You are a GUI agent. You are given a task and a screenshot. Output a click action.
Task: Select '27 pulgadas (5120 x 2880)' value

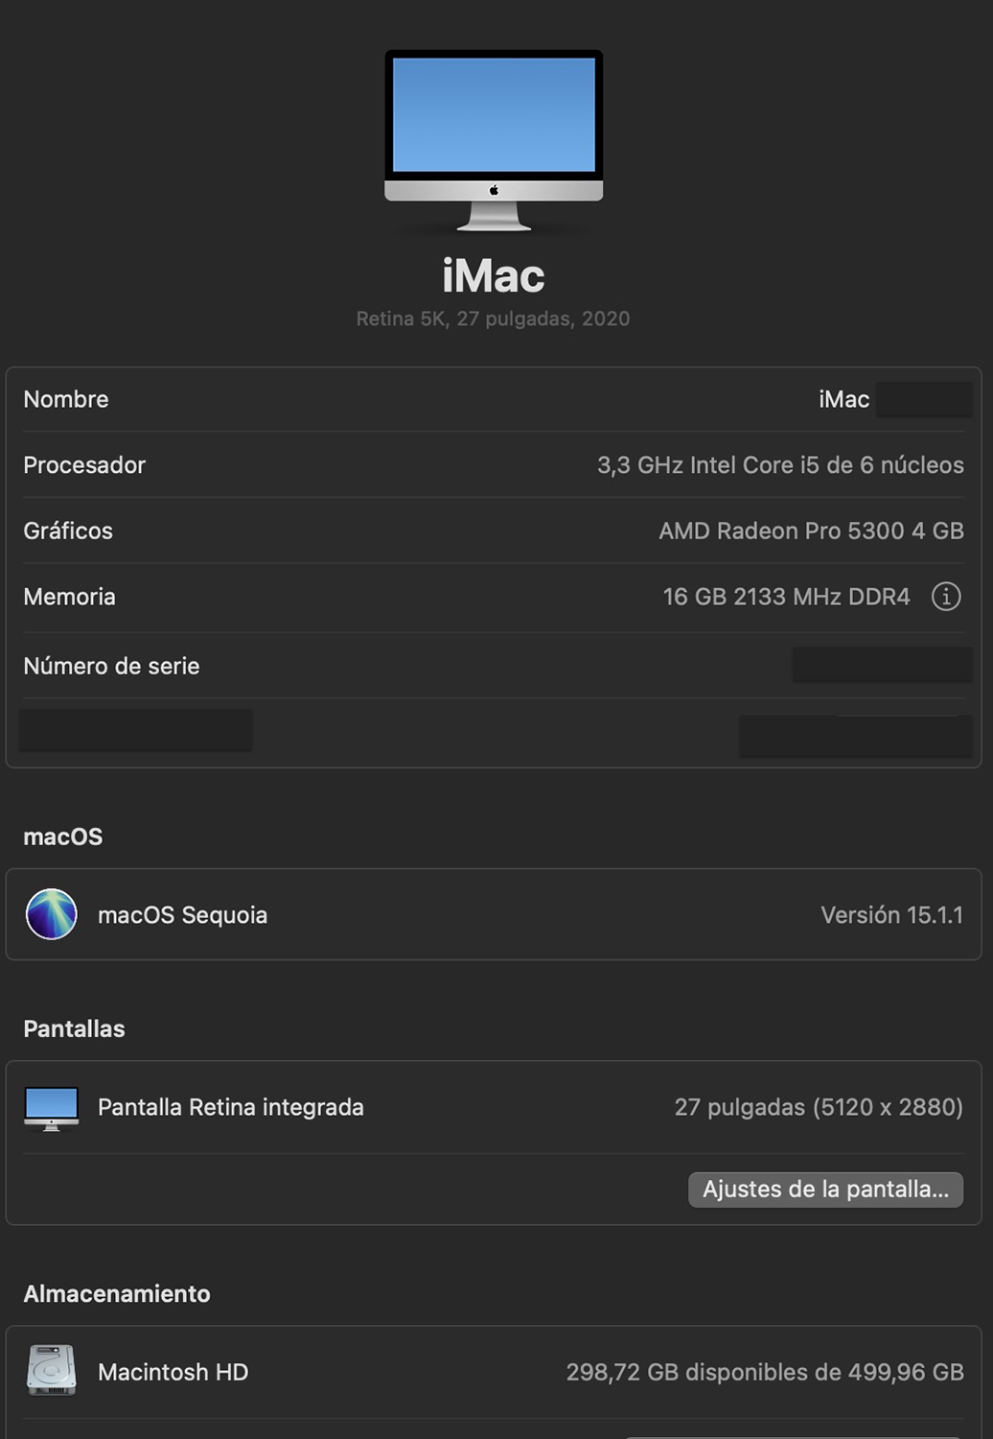click(819, 1107)
